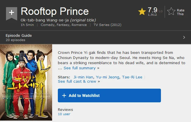Click TV Series (2012) release info
191x122 pixels.
click(x=107, y=25)
